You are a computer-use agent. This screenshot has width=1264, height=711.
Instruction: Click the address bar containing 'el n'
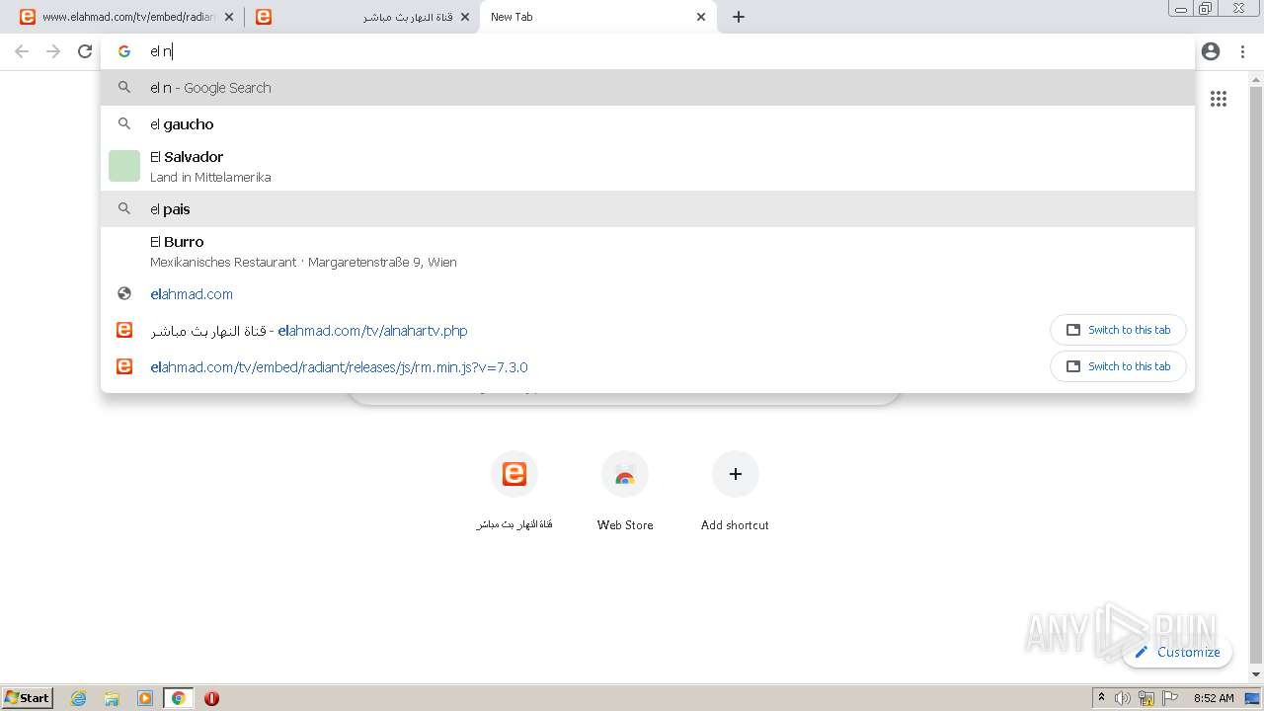647,51
